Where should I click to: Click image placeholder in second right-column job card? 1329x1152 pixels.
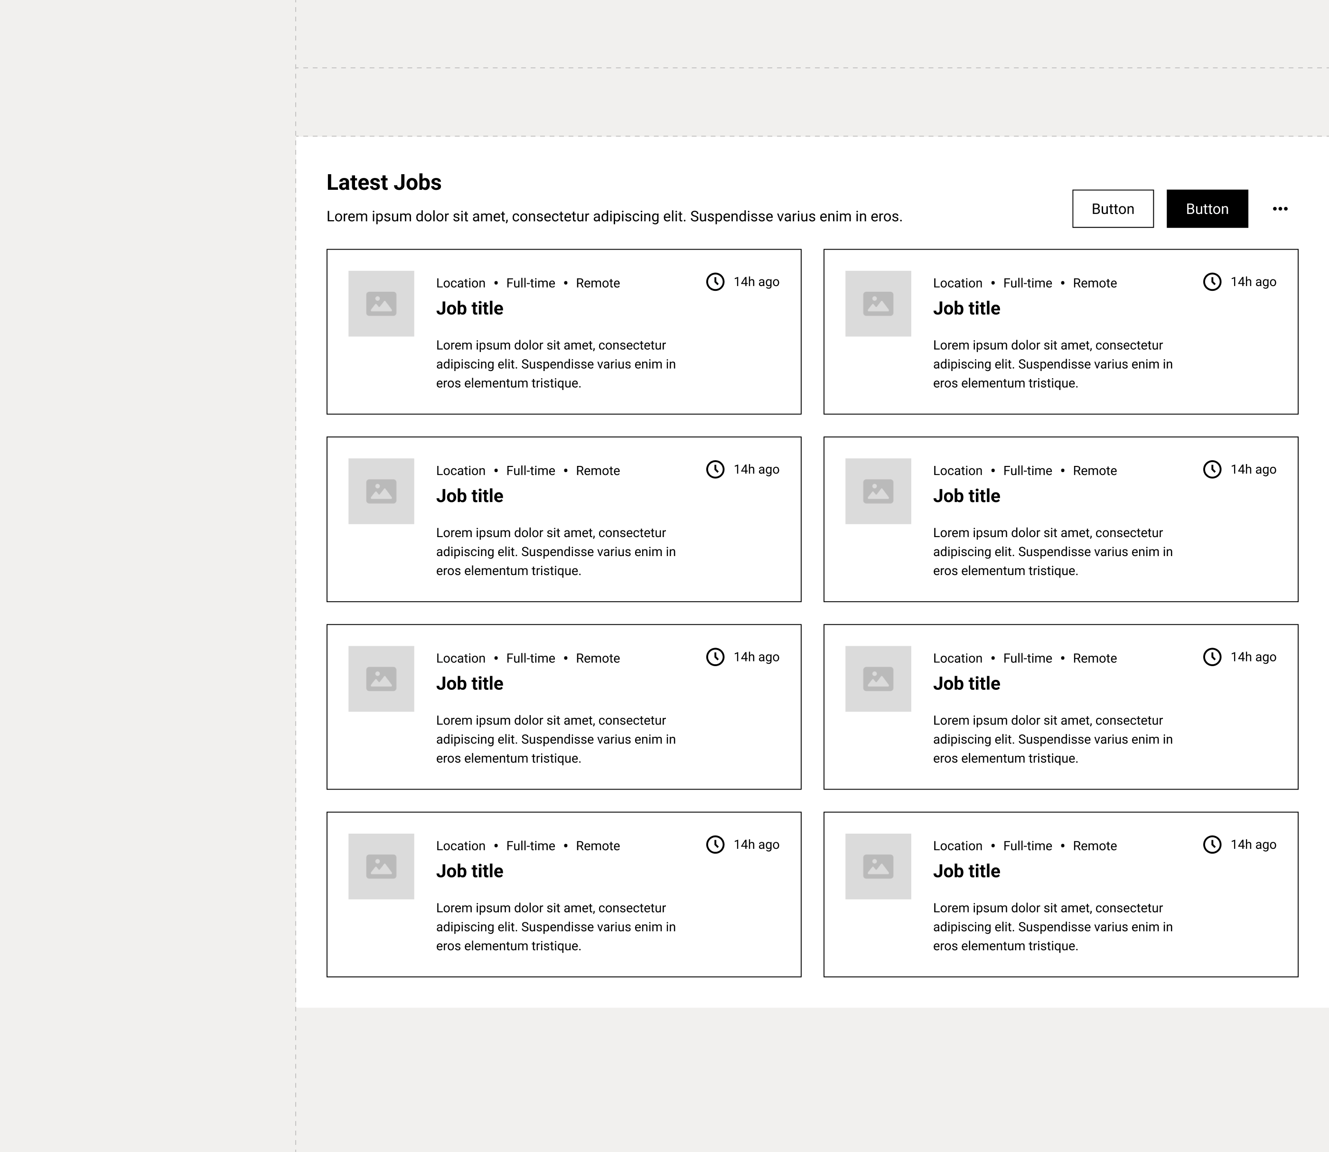[878, 491]
